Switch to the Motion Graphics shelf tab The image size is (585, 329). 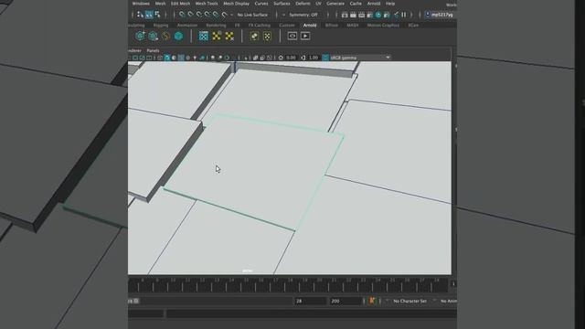pos(383,26)
